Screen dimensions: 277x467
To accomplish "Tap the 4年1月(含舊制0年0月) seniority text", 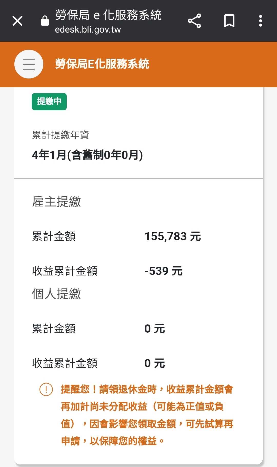I will pos(87,154).
